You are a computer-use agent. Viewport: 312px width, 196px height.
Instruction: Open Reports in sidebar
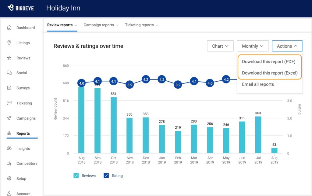tap(23, 133)
